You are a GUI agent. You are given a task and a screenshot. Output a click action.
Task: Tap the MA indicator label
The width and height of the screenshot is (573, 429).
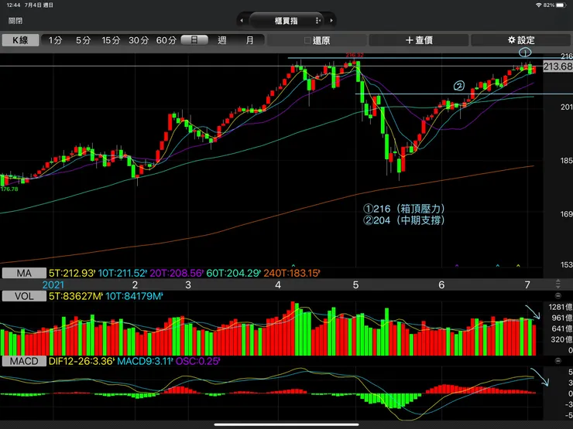(x=24, y=273)
